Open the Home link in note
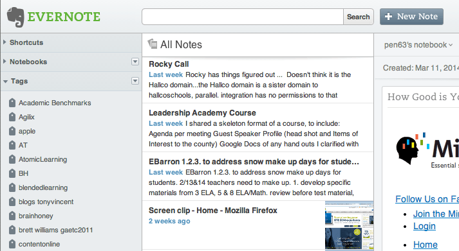This screenshot has height=251, width=459. [426, 245]
